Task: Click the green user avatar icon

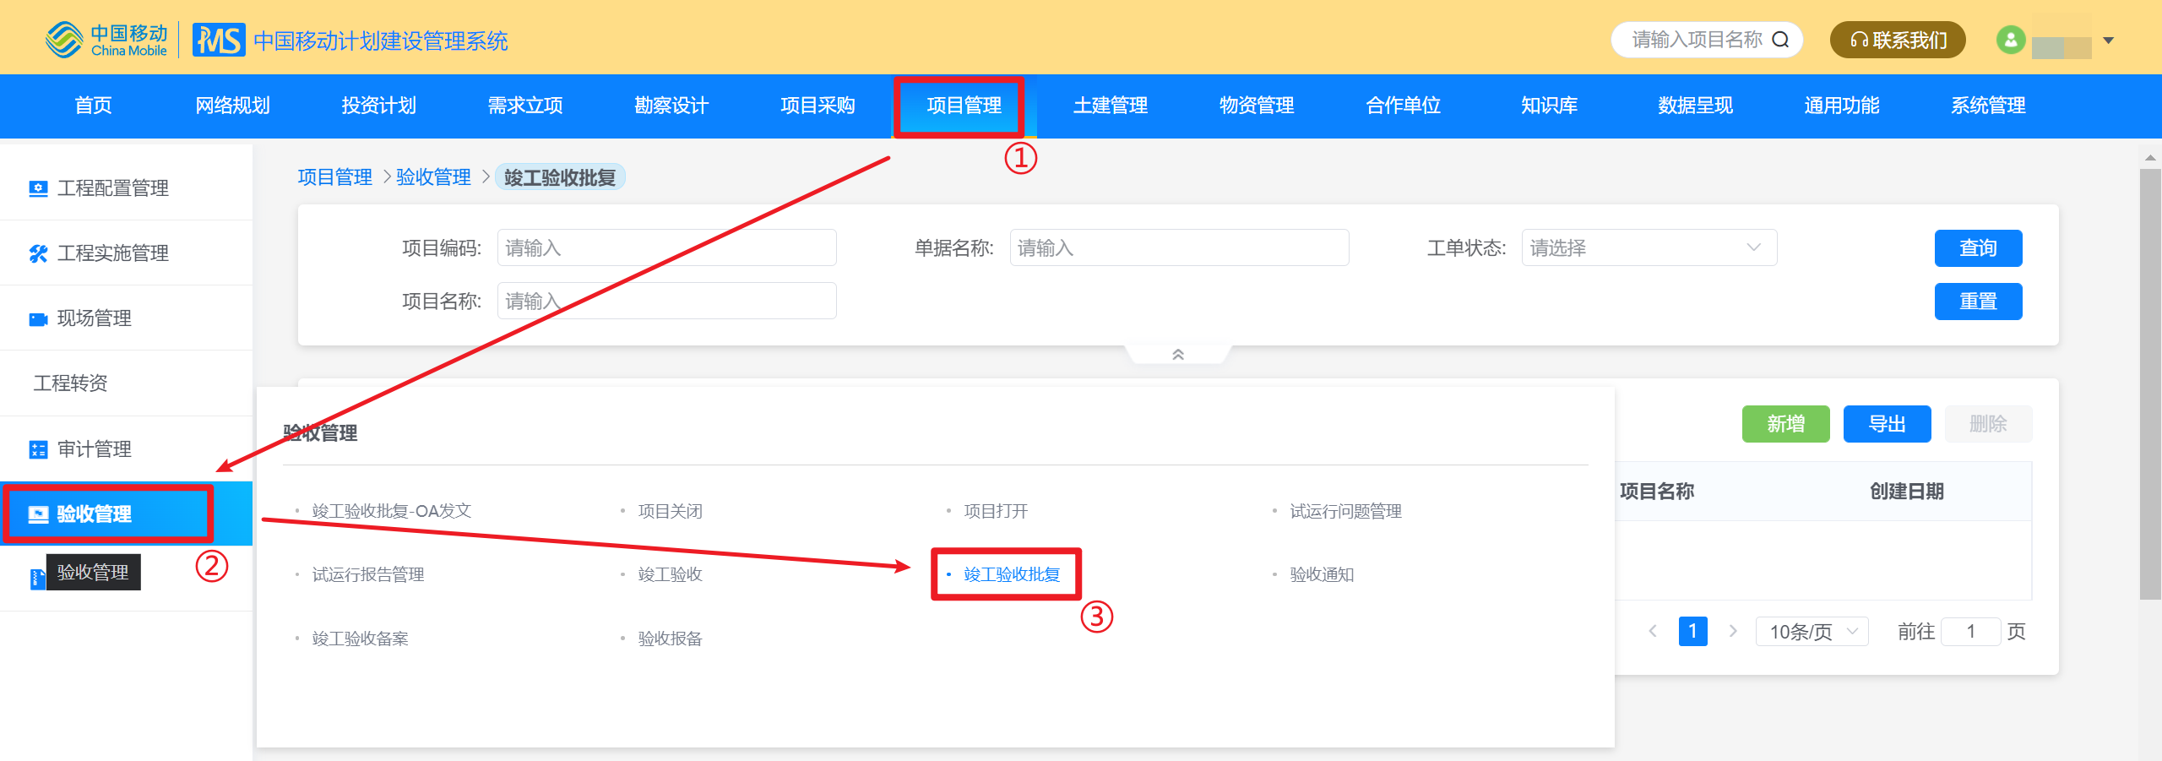Action: [2011, 40]
